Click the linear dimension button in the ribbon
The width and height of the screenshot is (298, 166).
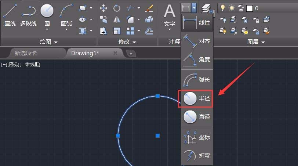pyautogui.click(x=186, y=8)
